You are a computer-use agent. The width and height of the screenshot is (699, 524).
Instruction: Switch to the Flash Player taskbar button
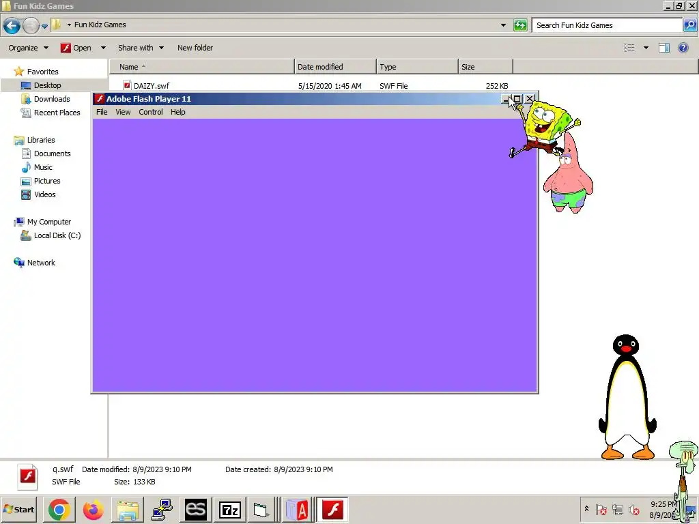point(332,510)
